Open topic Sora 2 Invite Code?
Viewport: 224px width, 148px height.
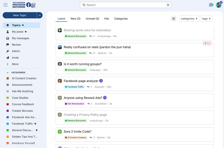point(78,132)
